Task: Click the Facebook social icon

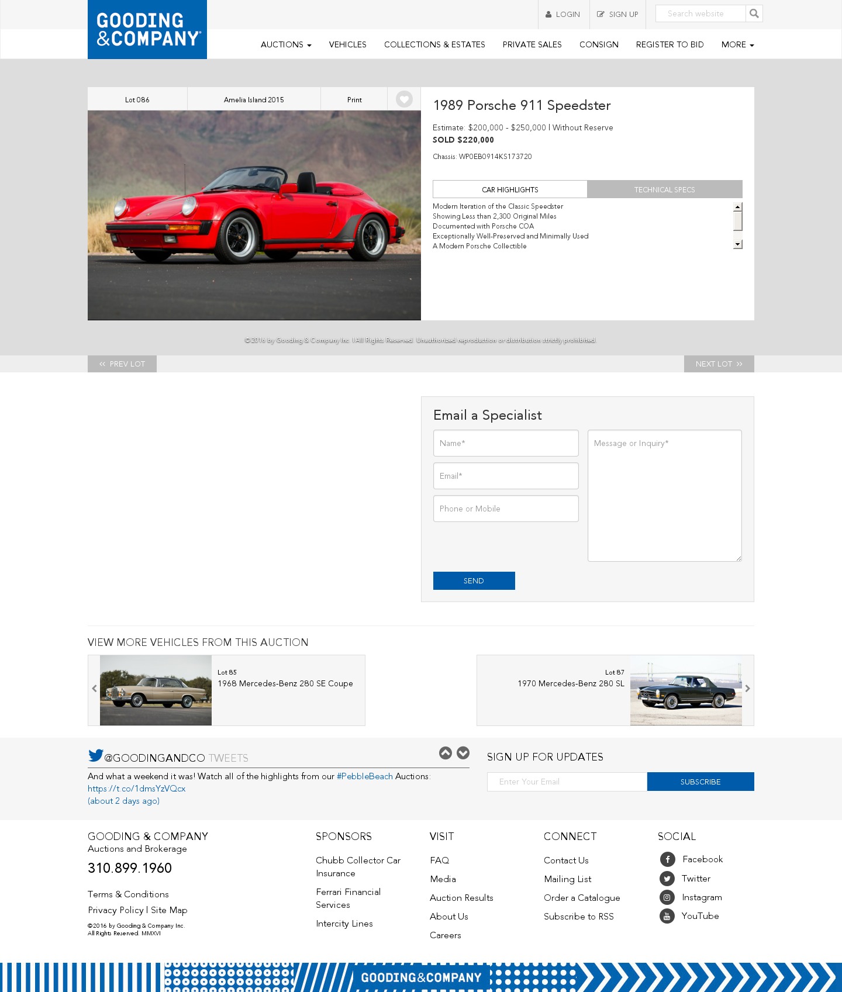Action: point(667,859)
